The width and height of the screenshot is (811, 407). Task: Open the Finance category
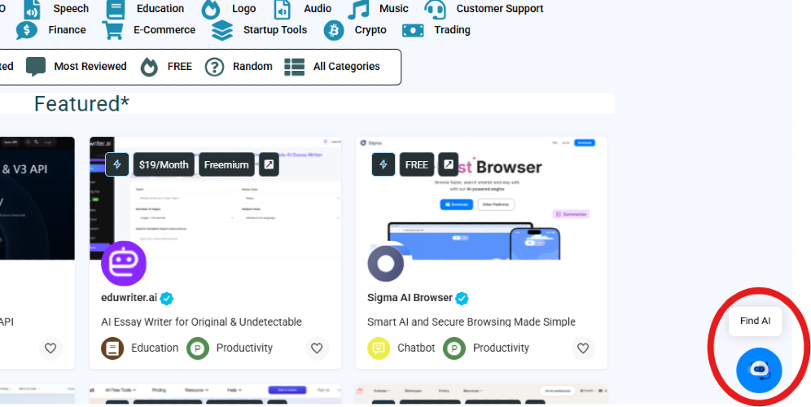pyautogui.click(x=50, y=30)
